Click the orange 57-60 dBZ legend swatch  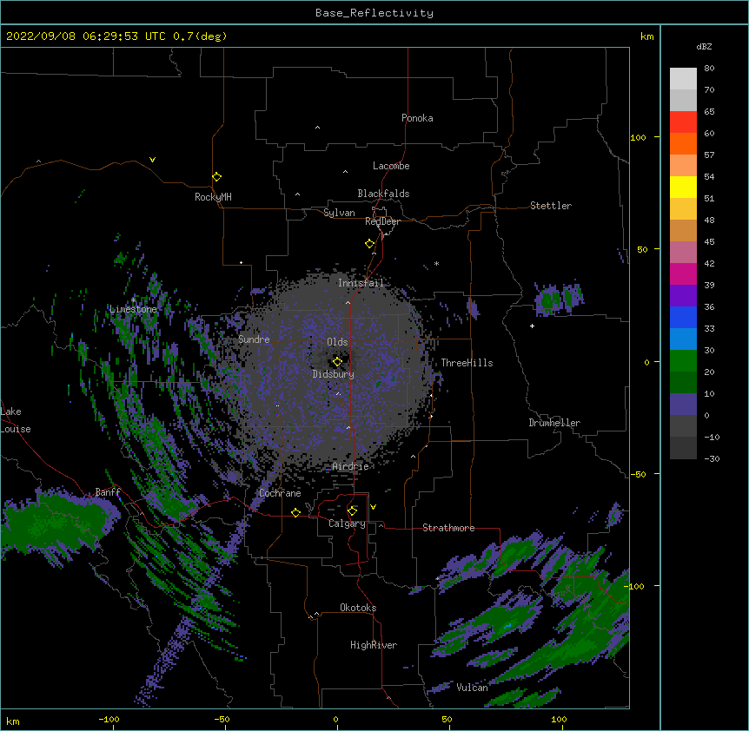683,144
